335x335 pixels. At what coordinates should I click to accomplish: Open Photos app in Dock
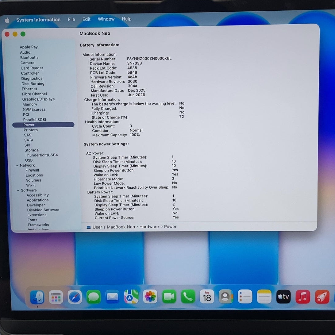(150, 297)
